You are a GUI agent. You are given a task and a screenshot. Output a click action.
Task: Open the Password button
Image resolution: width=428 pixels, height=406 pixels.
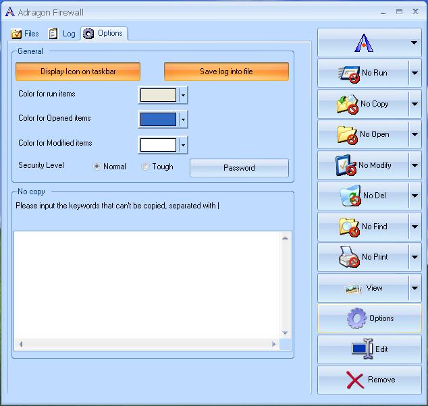click(239, 168)
